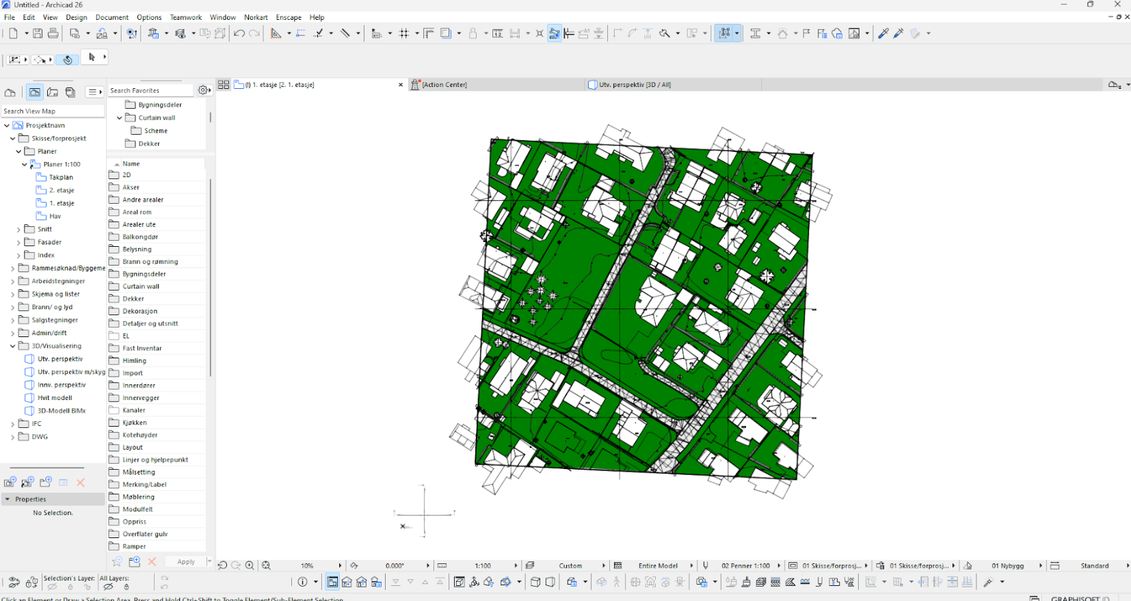Viewport: 1131px width, 601px height.
Task: Select the Arrow selection tool
Action: coord(92,57)
